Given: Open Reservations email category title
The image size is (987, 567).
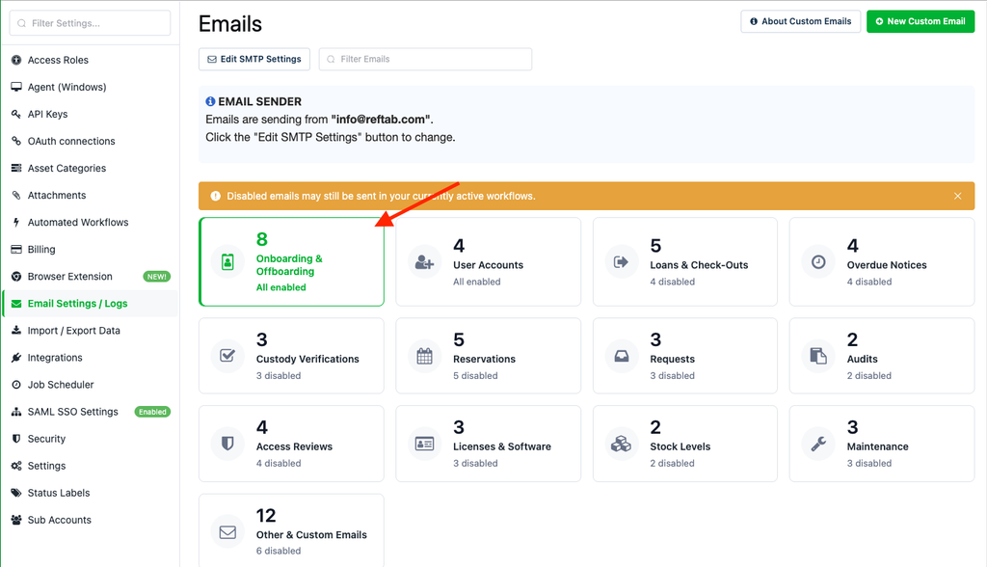Looking at the screenshot, I should pyautogui.click(x=484, y=359).
